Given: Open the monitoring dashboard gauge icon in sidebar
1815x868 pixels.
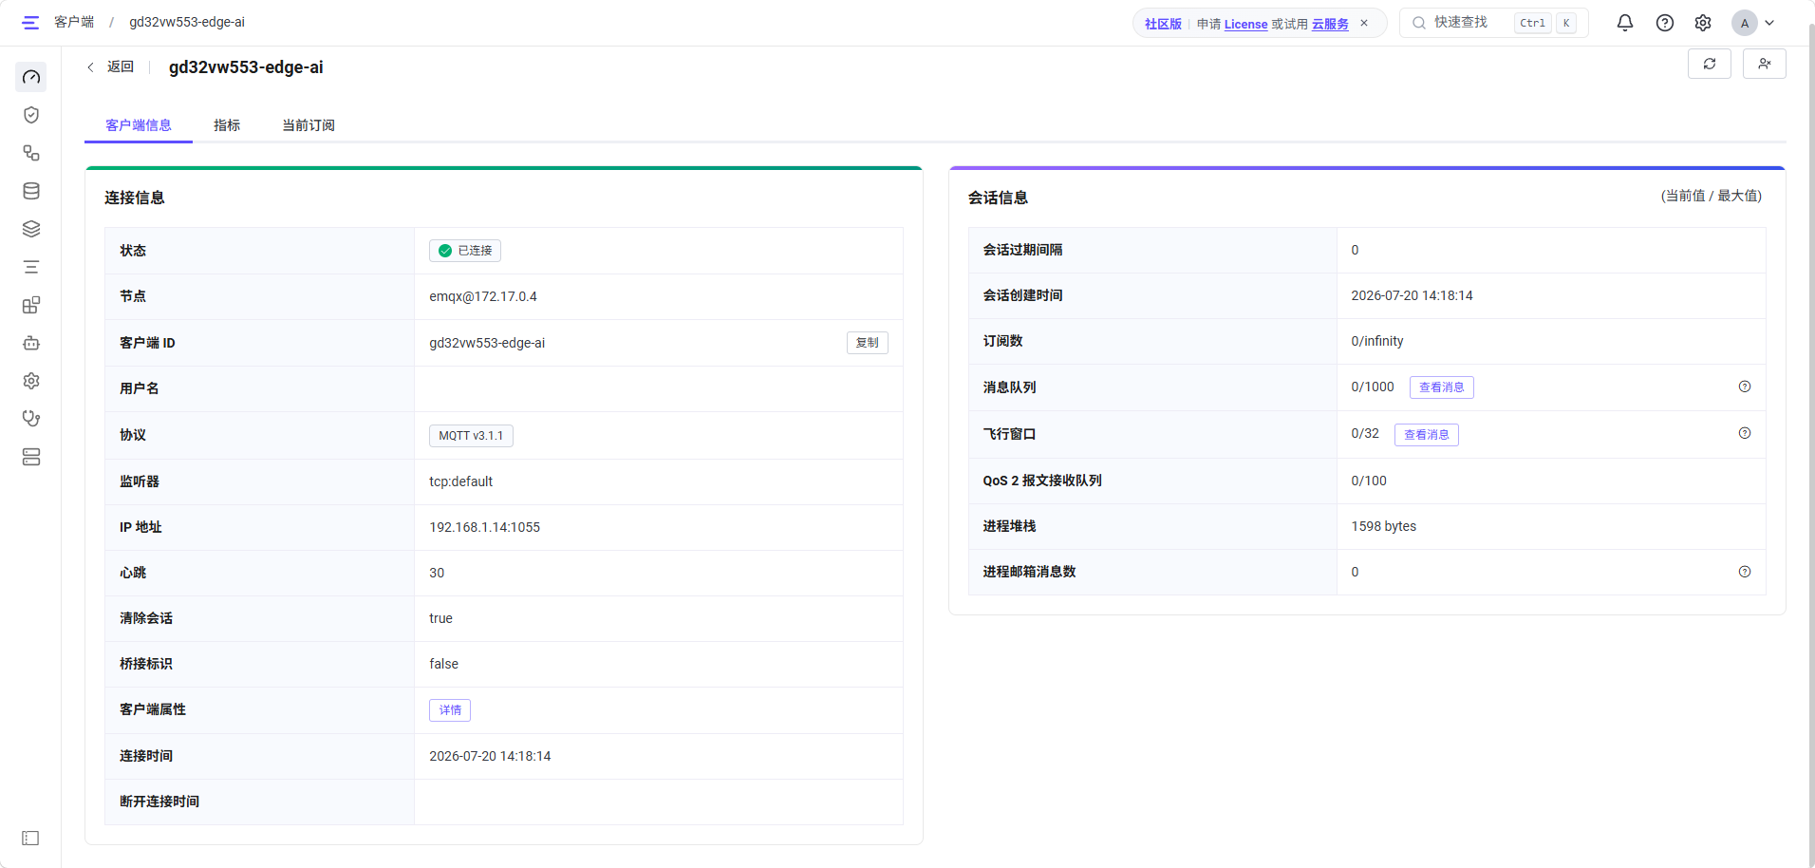Looking at the screenshot, I should point(31,77).
